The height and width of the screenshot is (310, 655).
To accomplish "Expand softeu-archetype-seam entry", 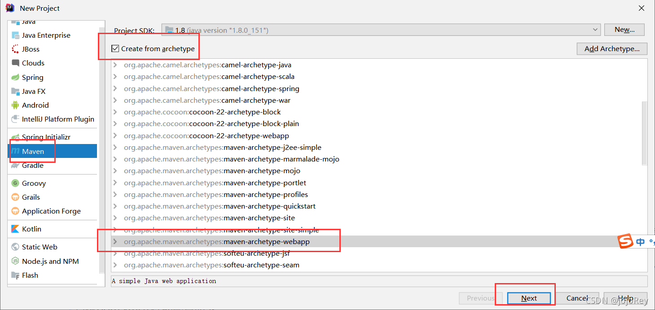I will 115,265.
